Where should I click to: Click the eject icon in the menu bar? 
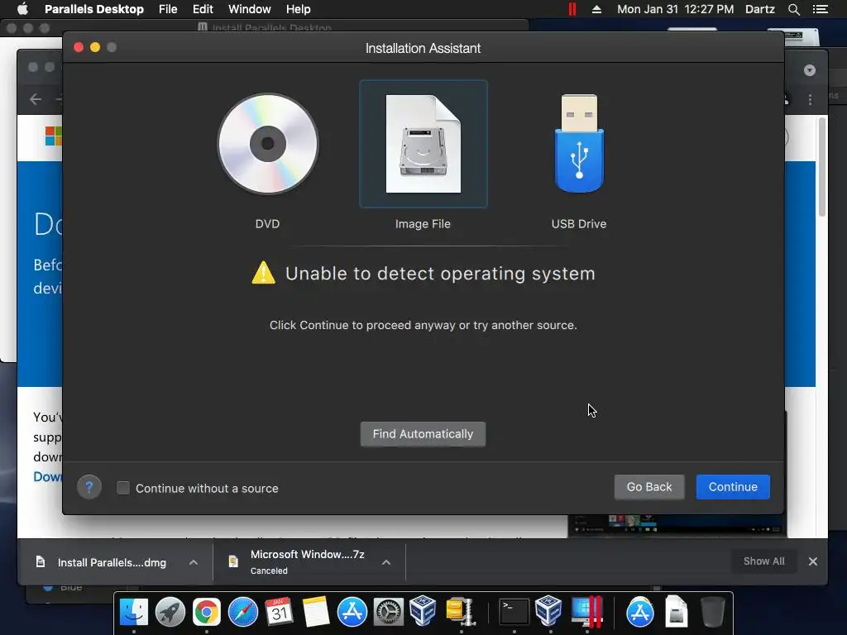click(x=597, y=9)
